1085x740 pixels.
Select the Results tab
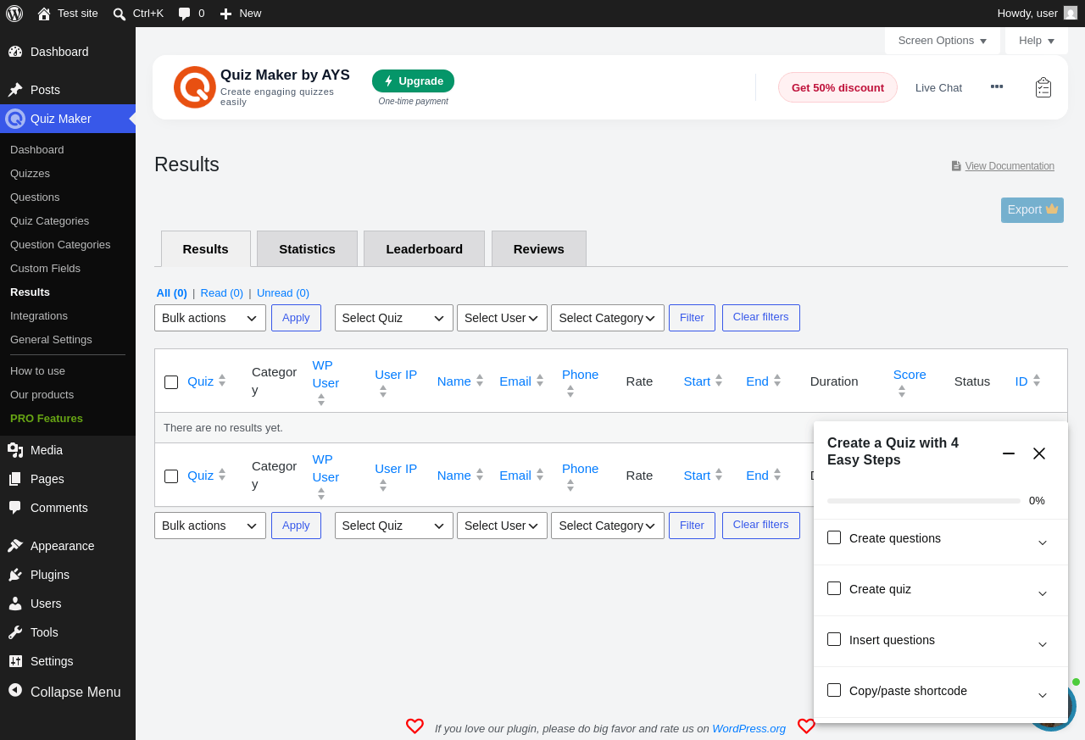pyautogui.click(x=206, y=248)
